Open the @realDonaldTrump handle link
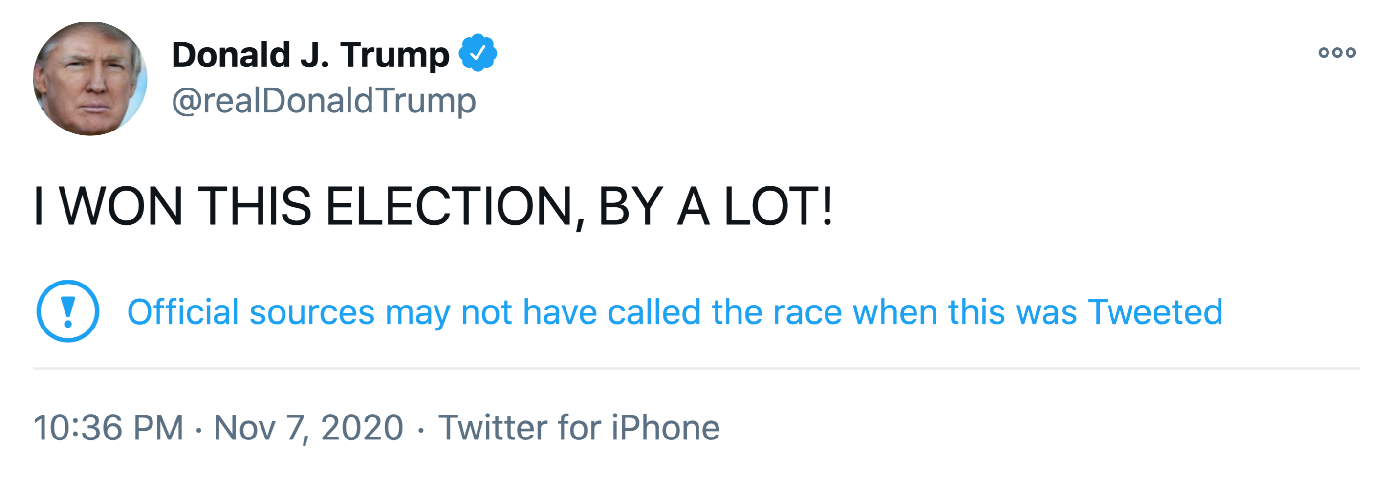This screenshot has height=482, width=1393. point(324,101)
